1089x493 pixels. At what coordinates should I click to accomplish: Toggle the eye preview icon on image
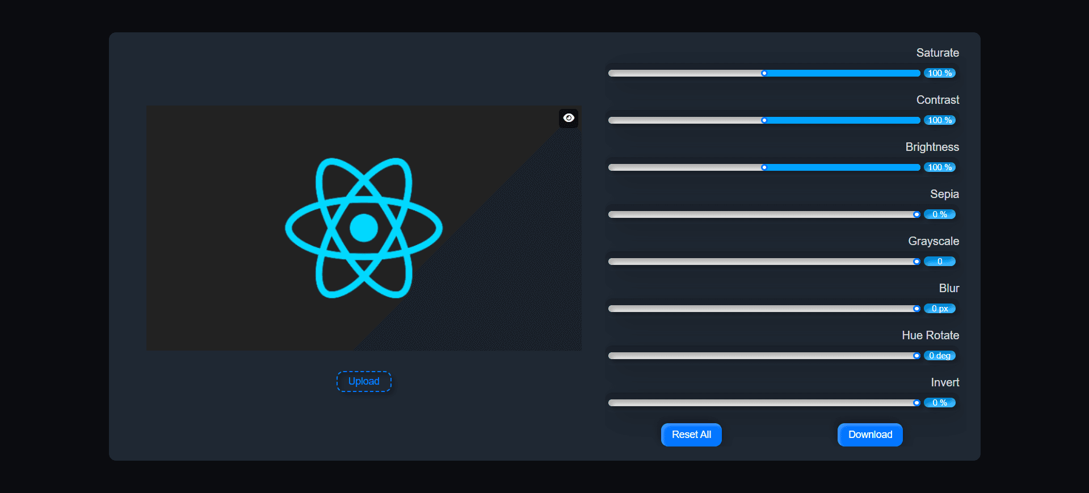pyautogui.click(x=569, y=118)
